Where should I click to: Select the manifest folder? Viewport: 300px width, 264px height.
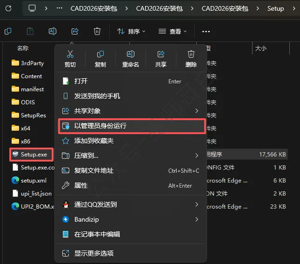click(x=28, y=89)
